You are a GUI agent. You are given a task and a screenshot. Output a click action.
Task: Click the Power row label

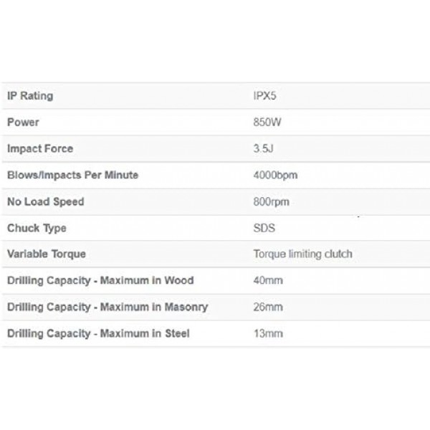click(23, 123)
